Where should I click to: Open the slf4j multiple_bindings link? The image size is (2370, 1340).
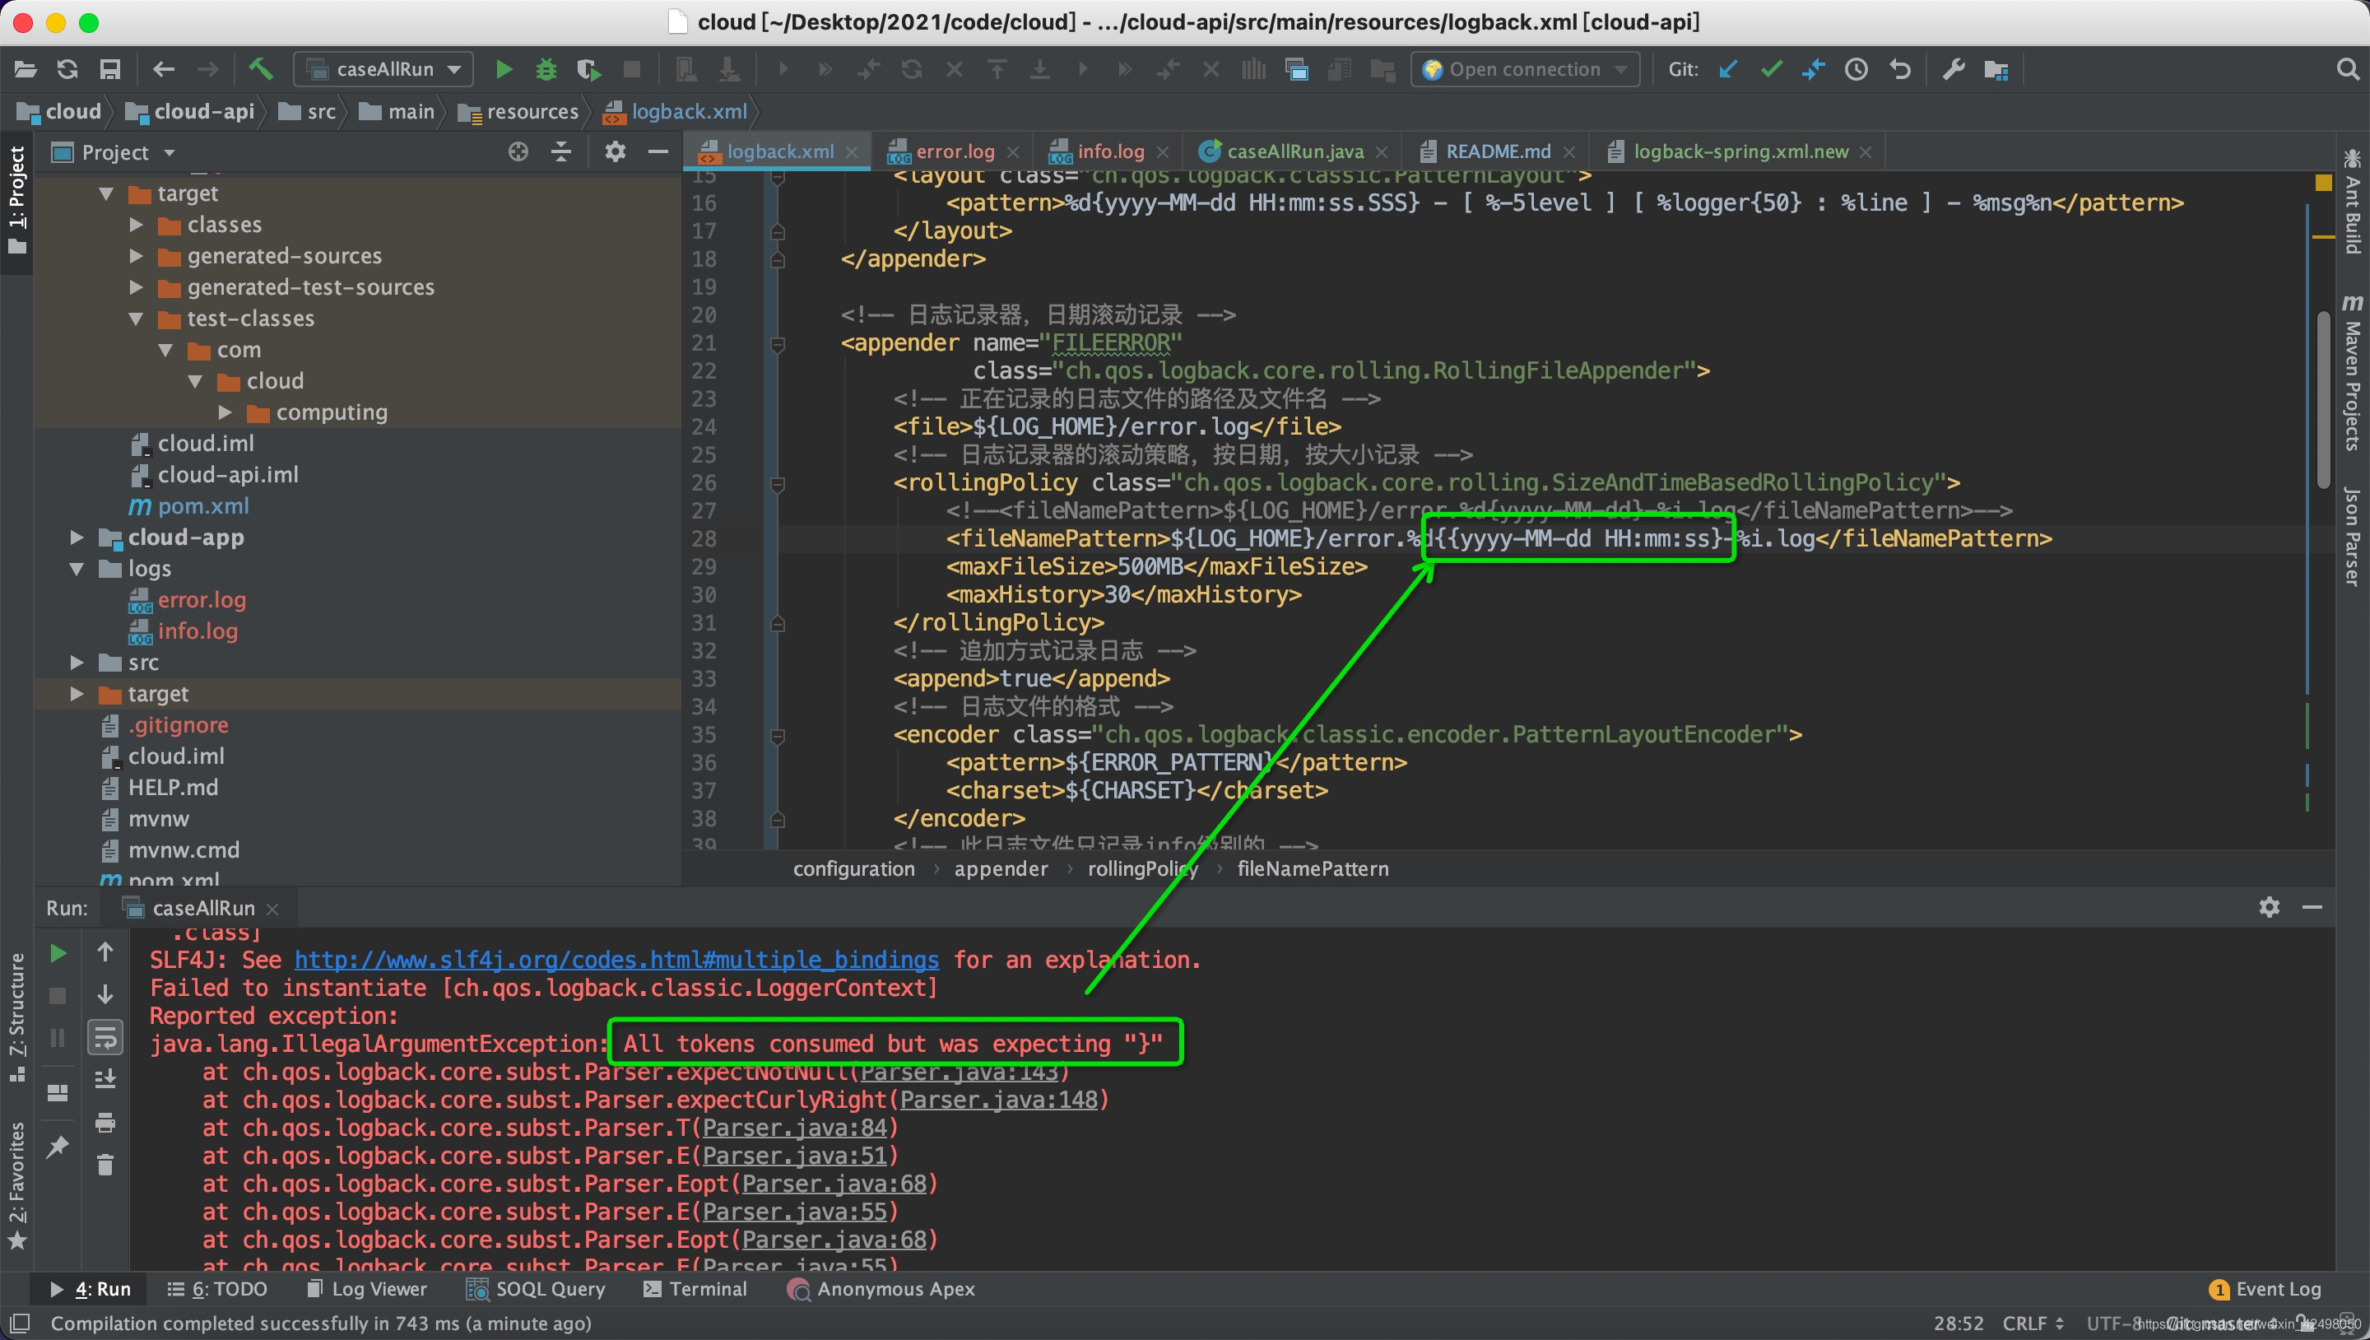point(616,960)
